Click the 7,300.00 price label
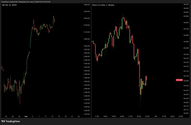 pyautogui.click(x=87, y=107)
